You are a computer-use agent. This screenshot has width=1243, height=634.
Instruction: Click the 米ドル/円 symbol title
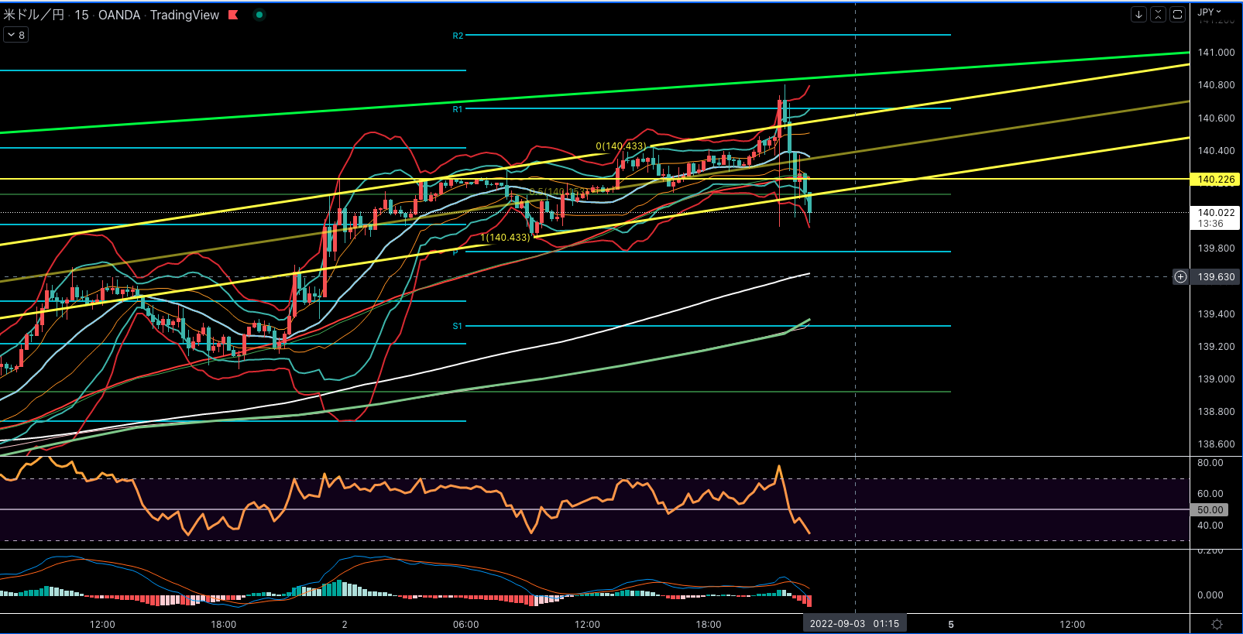34,15
